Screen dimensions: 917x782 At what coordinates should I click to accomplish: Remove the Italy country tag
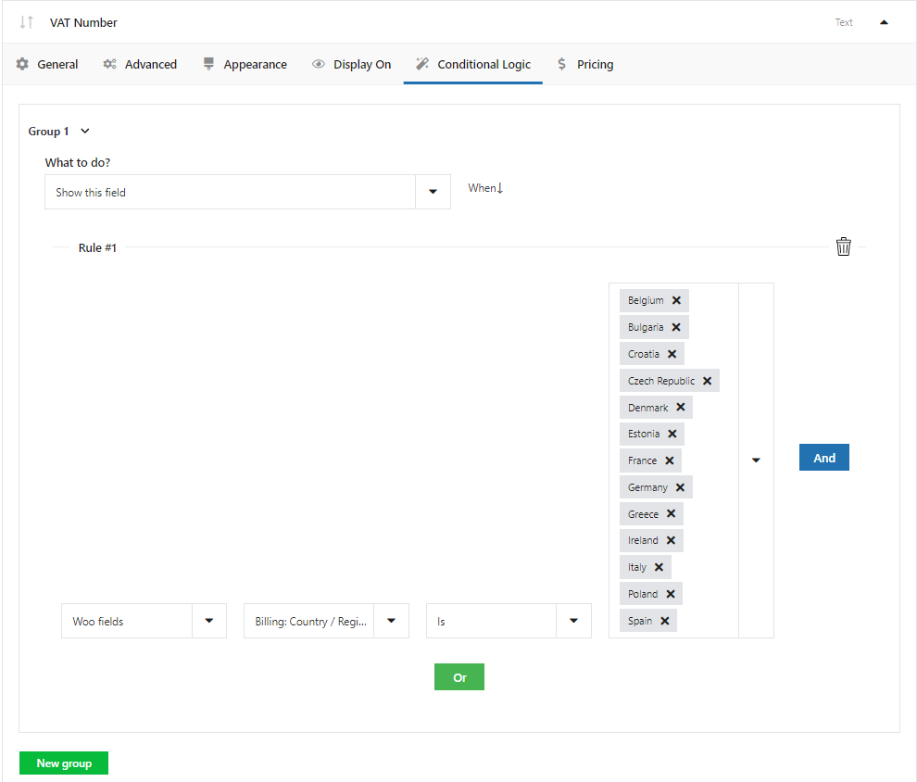(x=659, y=567)
